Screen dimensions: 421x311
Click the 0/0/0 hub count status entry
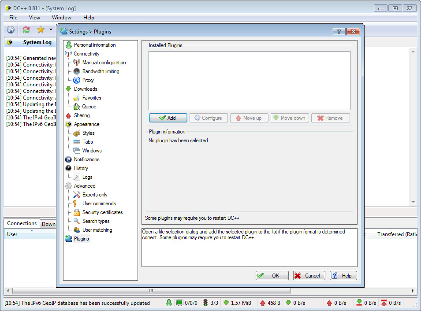click(x=187, y=303)
